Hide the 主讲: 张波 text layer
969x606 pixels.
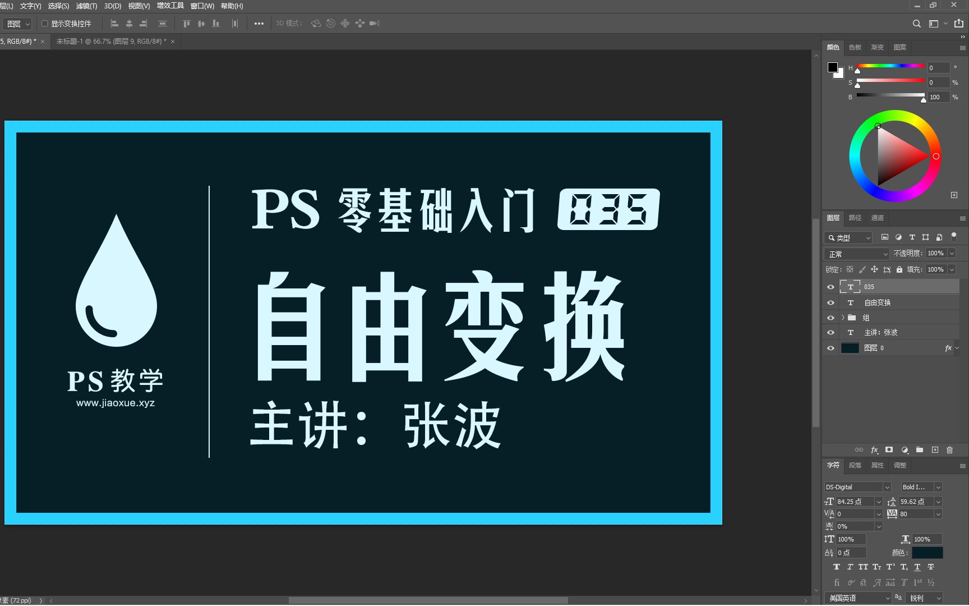[x=830, y=333]
